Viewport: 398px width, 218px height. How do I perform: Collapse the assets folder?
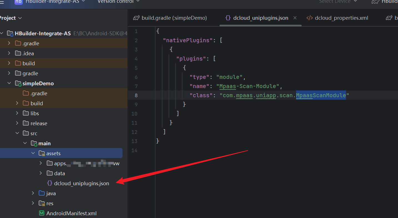tap(33, 153)
